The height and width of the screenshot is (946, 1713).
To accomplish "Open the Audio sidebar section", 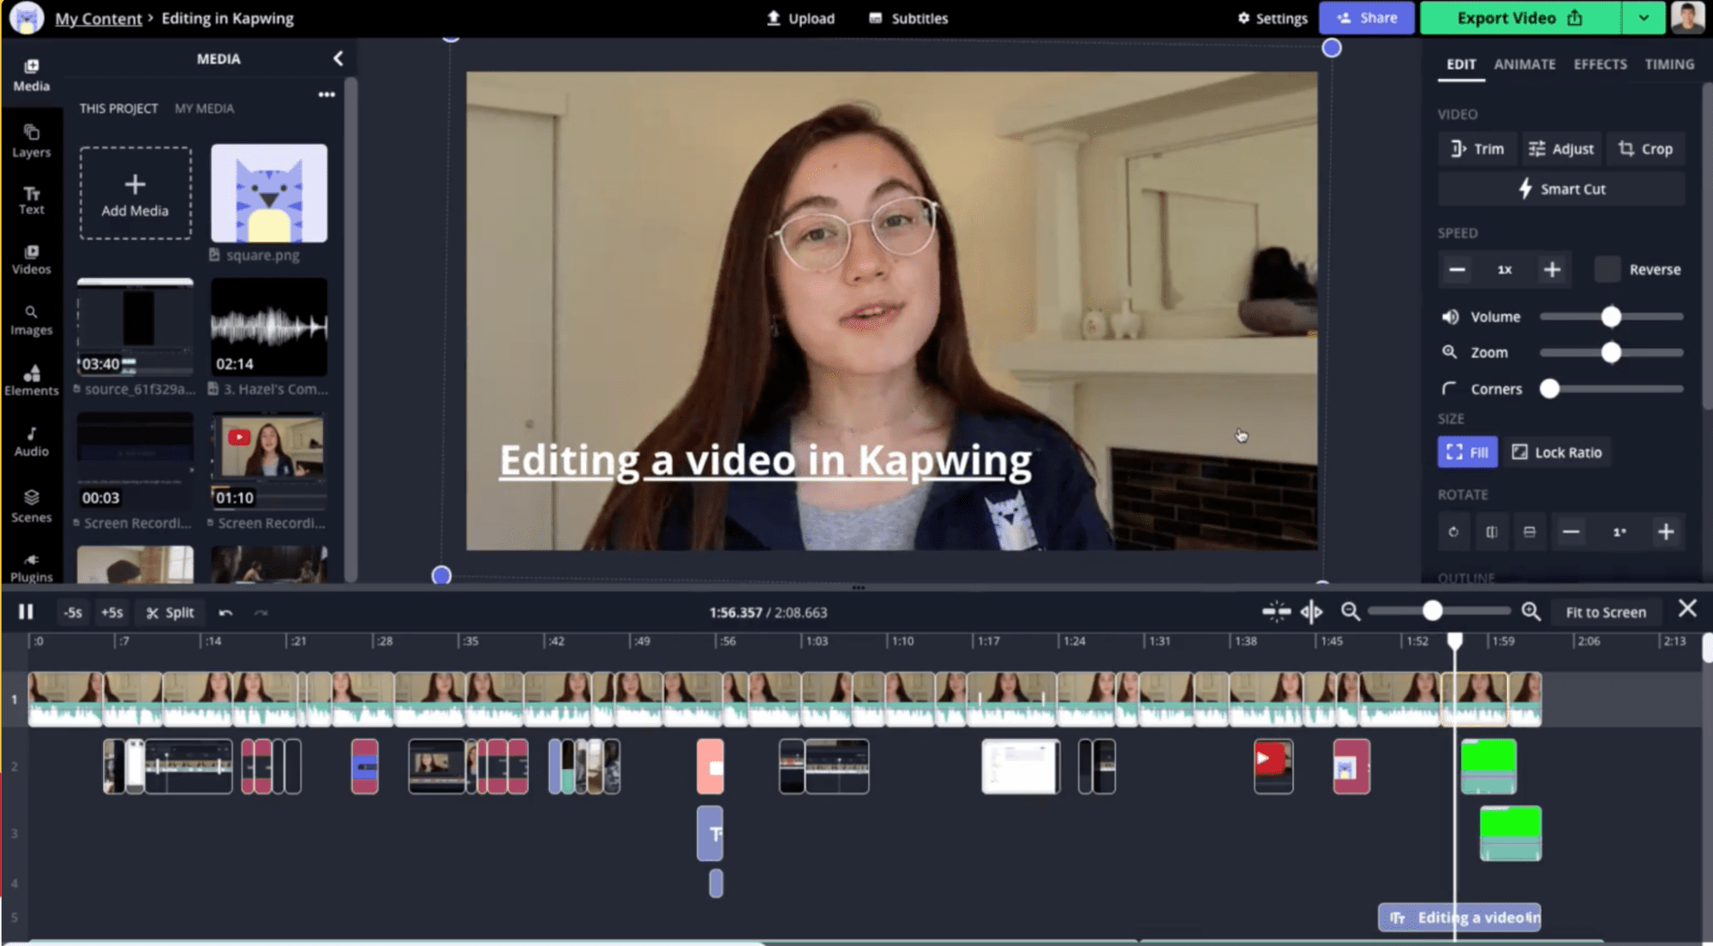I will pos(32,440).
